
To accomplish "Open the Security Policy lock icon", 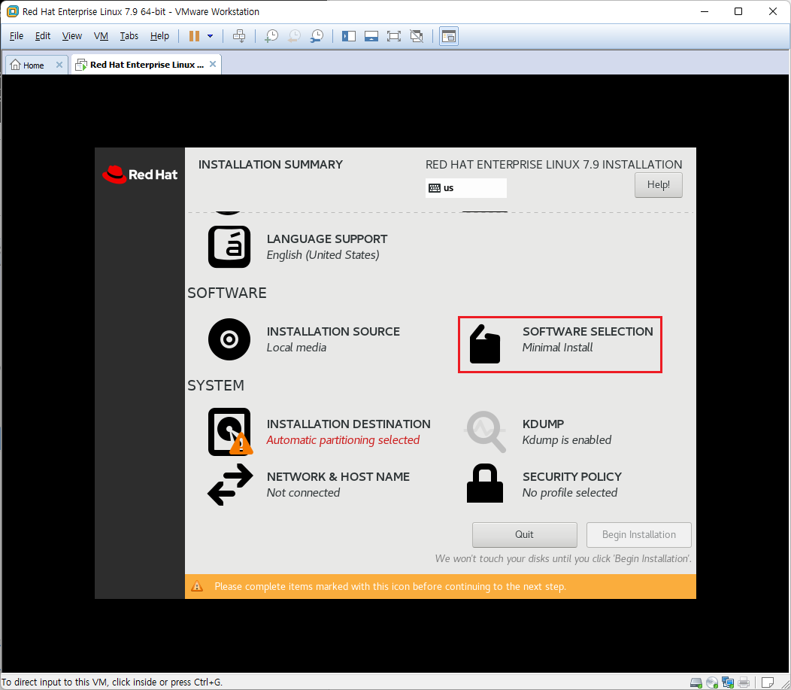I will [485, 483].
